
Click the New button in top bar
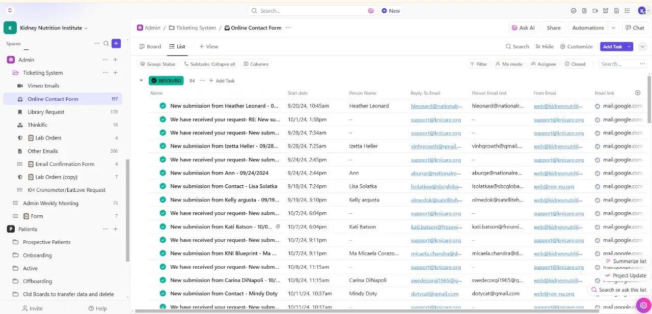(391, 11)
